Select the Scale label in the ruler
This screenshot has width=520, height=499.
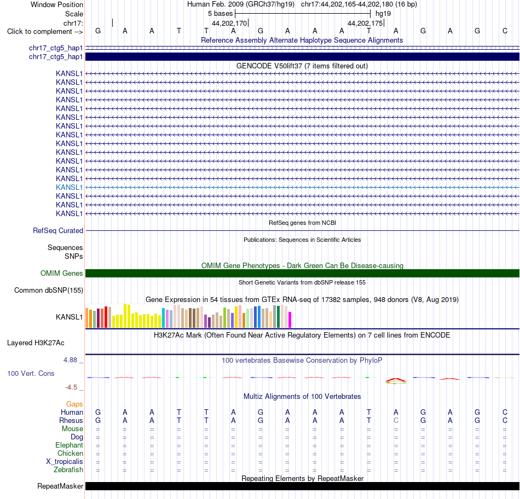tap(74, 14)
